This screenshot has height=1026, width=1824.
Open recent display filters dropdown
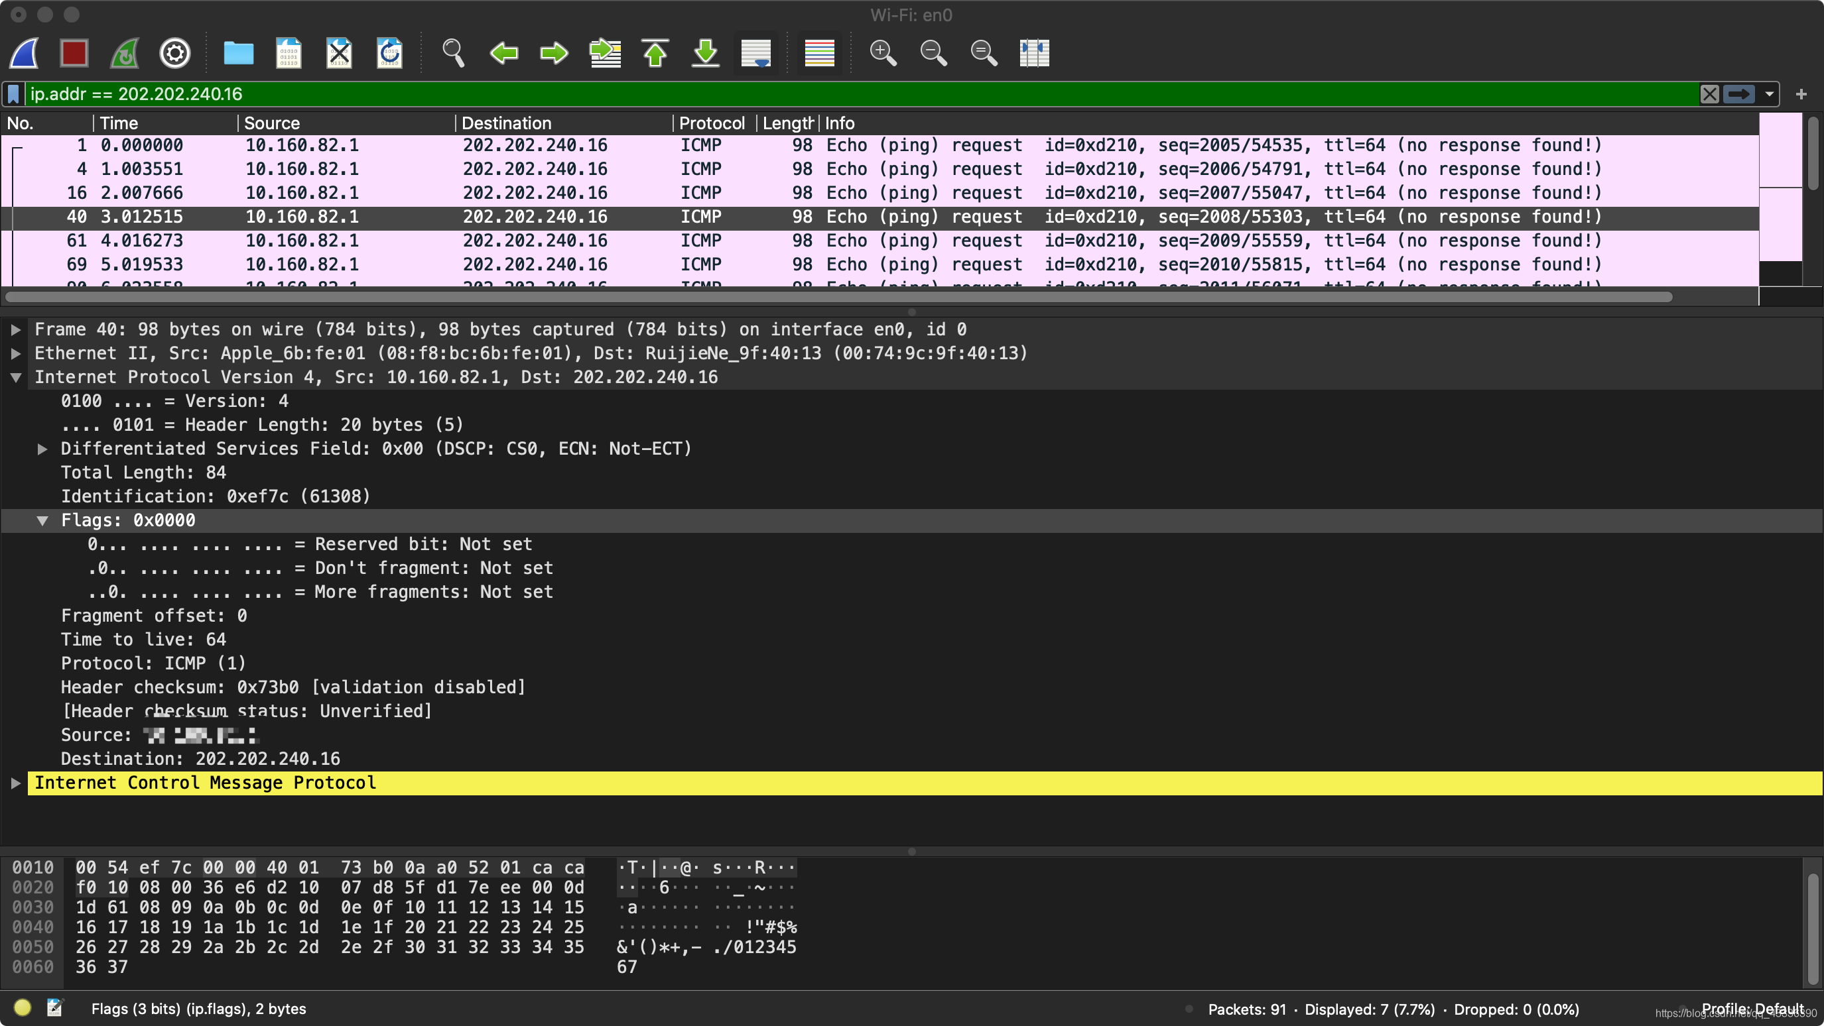click(1769, 94)
